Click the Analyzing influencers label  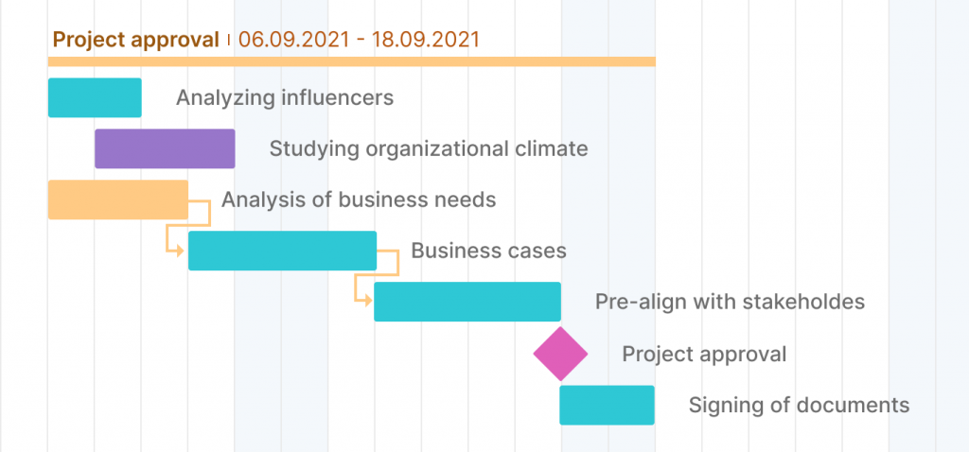(285, 97)
